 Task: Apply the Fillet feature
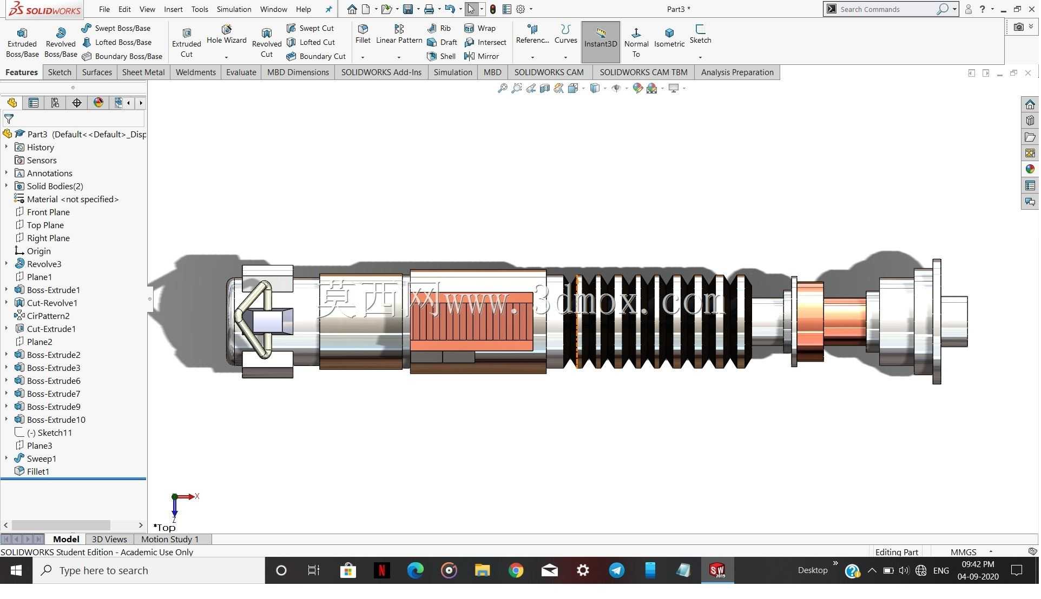(x=363, y=34)
